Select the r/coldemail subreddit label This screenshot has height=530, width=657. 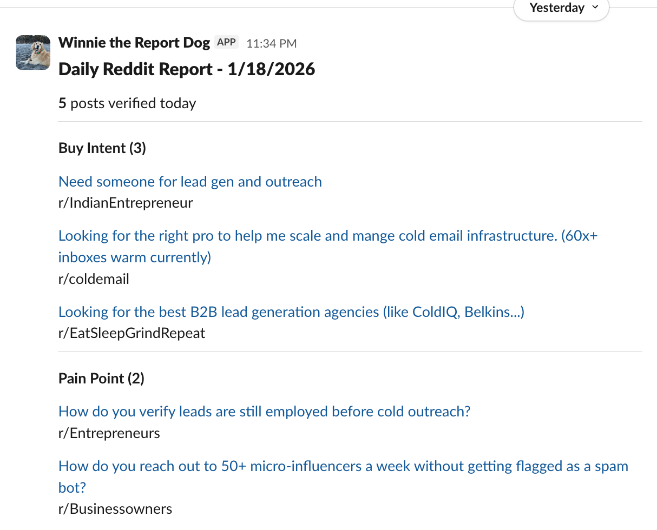pyautogui.click(x=94, y=279)
